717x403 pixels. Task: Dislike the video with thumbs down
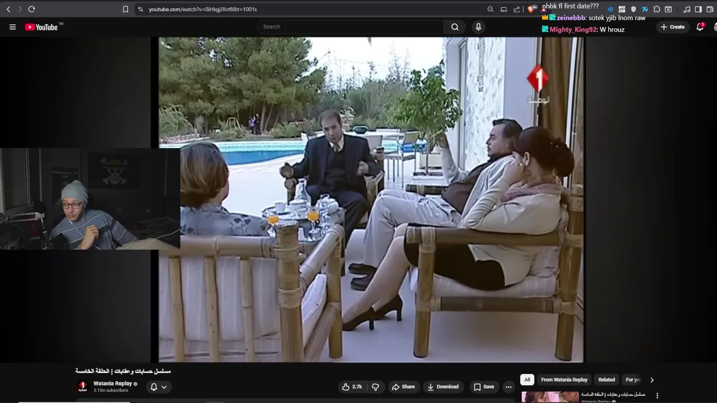click(375, 387)
